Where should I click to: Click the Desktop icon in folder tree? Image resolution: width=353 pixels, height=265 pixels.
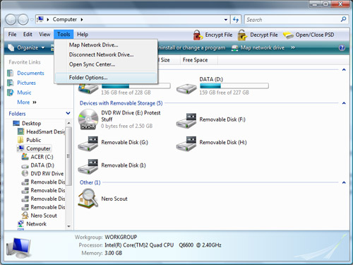(16, 123)
